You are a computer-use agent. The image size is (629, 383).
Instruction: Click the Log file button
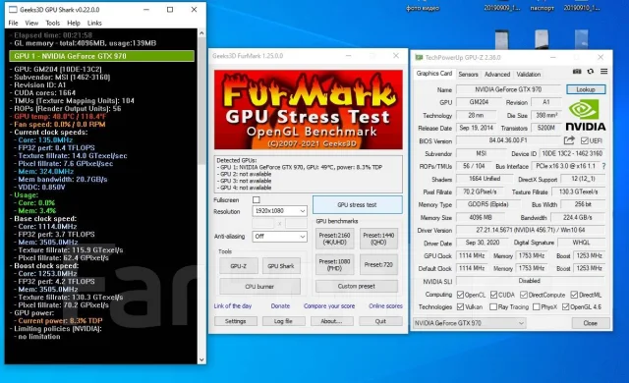coord(283,321)
